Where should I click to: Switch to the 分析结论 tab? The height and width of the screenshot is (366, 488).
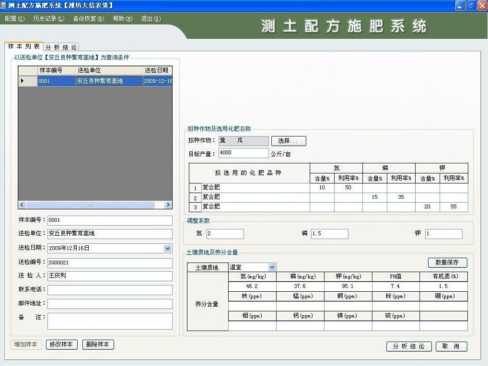point(61,47)
